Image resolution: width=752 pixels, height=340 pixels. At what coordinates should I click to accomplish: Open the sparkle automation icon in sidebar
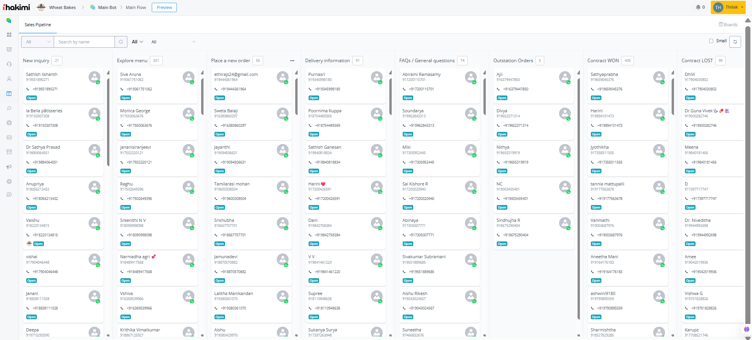9,108
